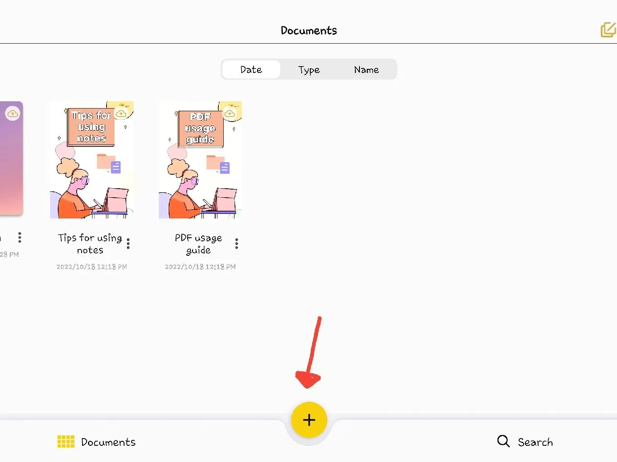Viewport: 617px width, 462px height.
Task: Click the cloud sync icon on PDF usage guide
Action: pyautogui.click(x=230, y=113)
